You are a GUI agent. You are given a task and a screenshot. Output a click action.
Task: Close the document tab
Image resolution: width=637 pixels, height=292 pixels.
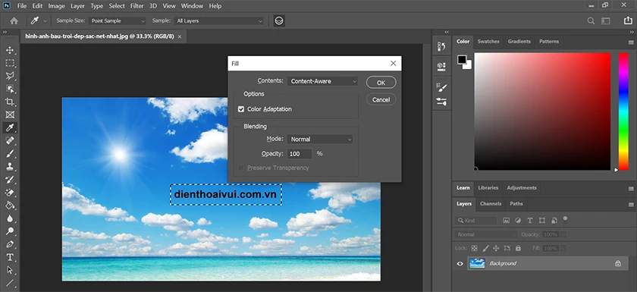(180, 36)
